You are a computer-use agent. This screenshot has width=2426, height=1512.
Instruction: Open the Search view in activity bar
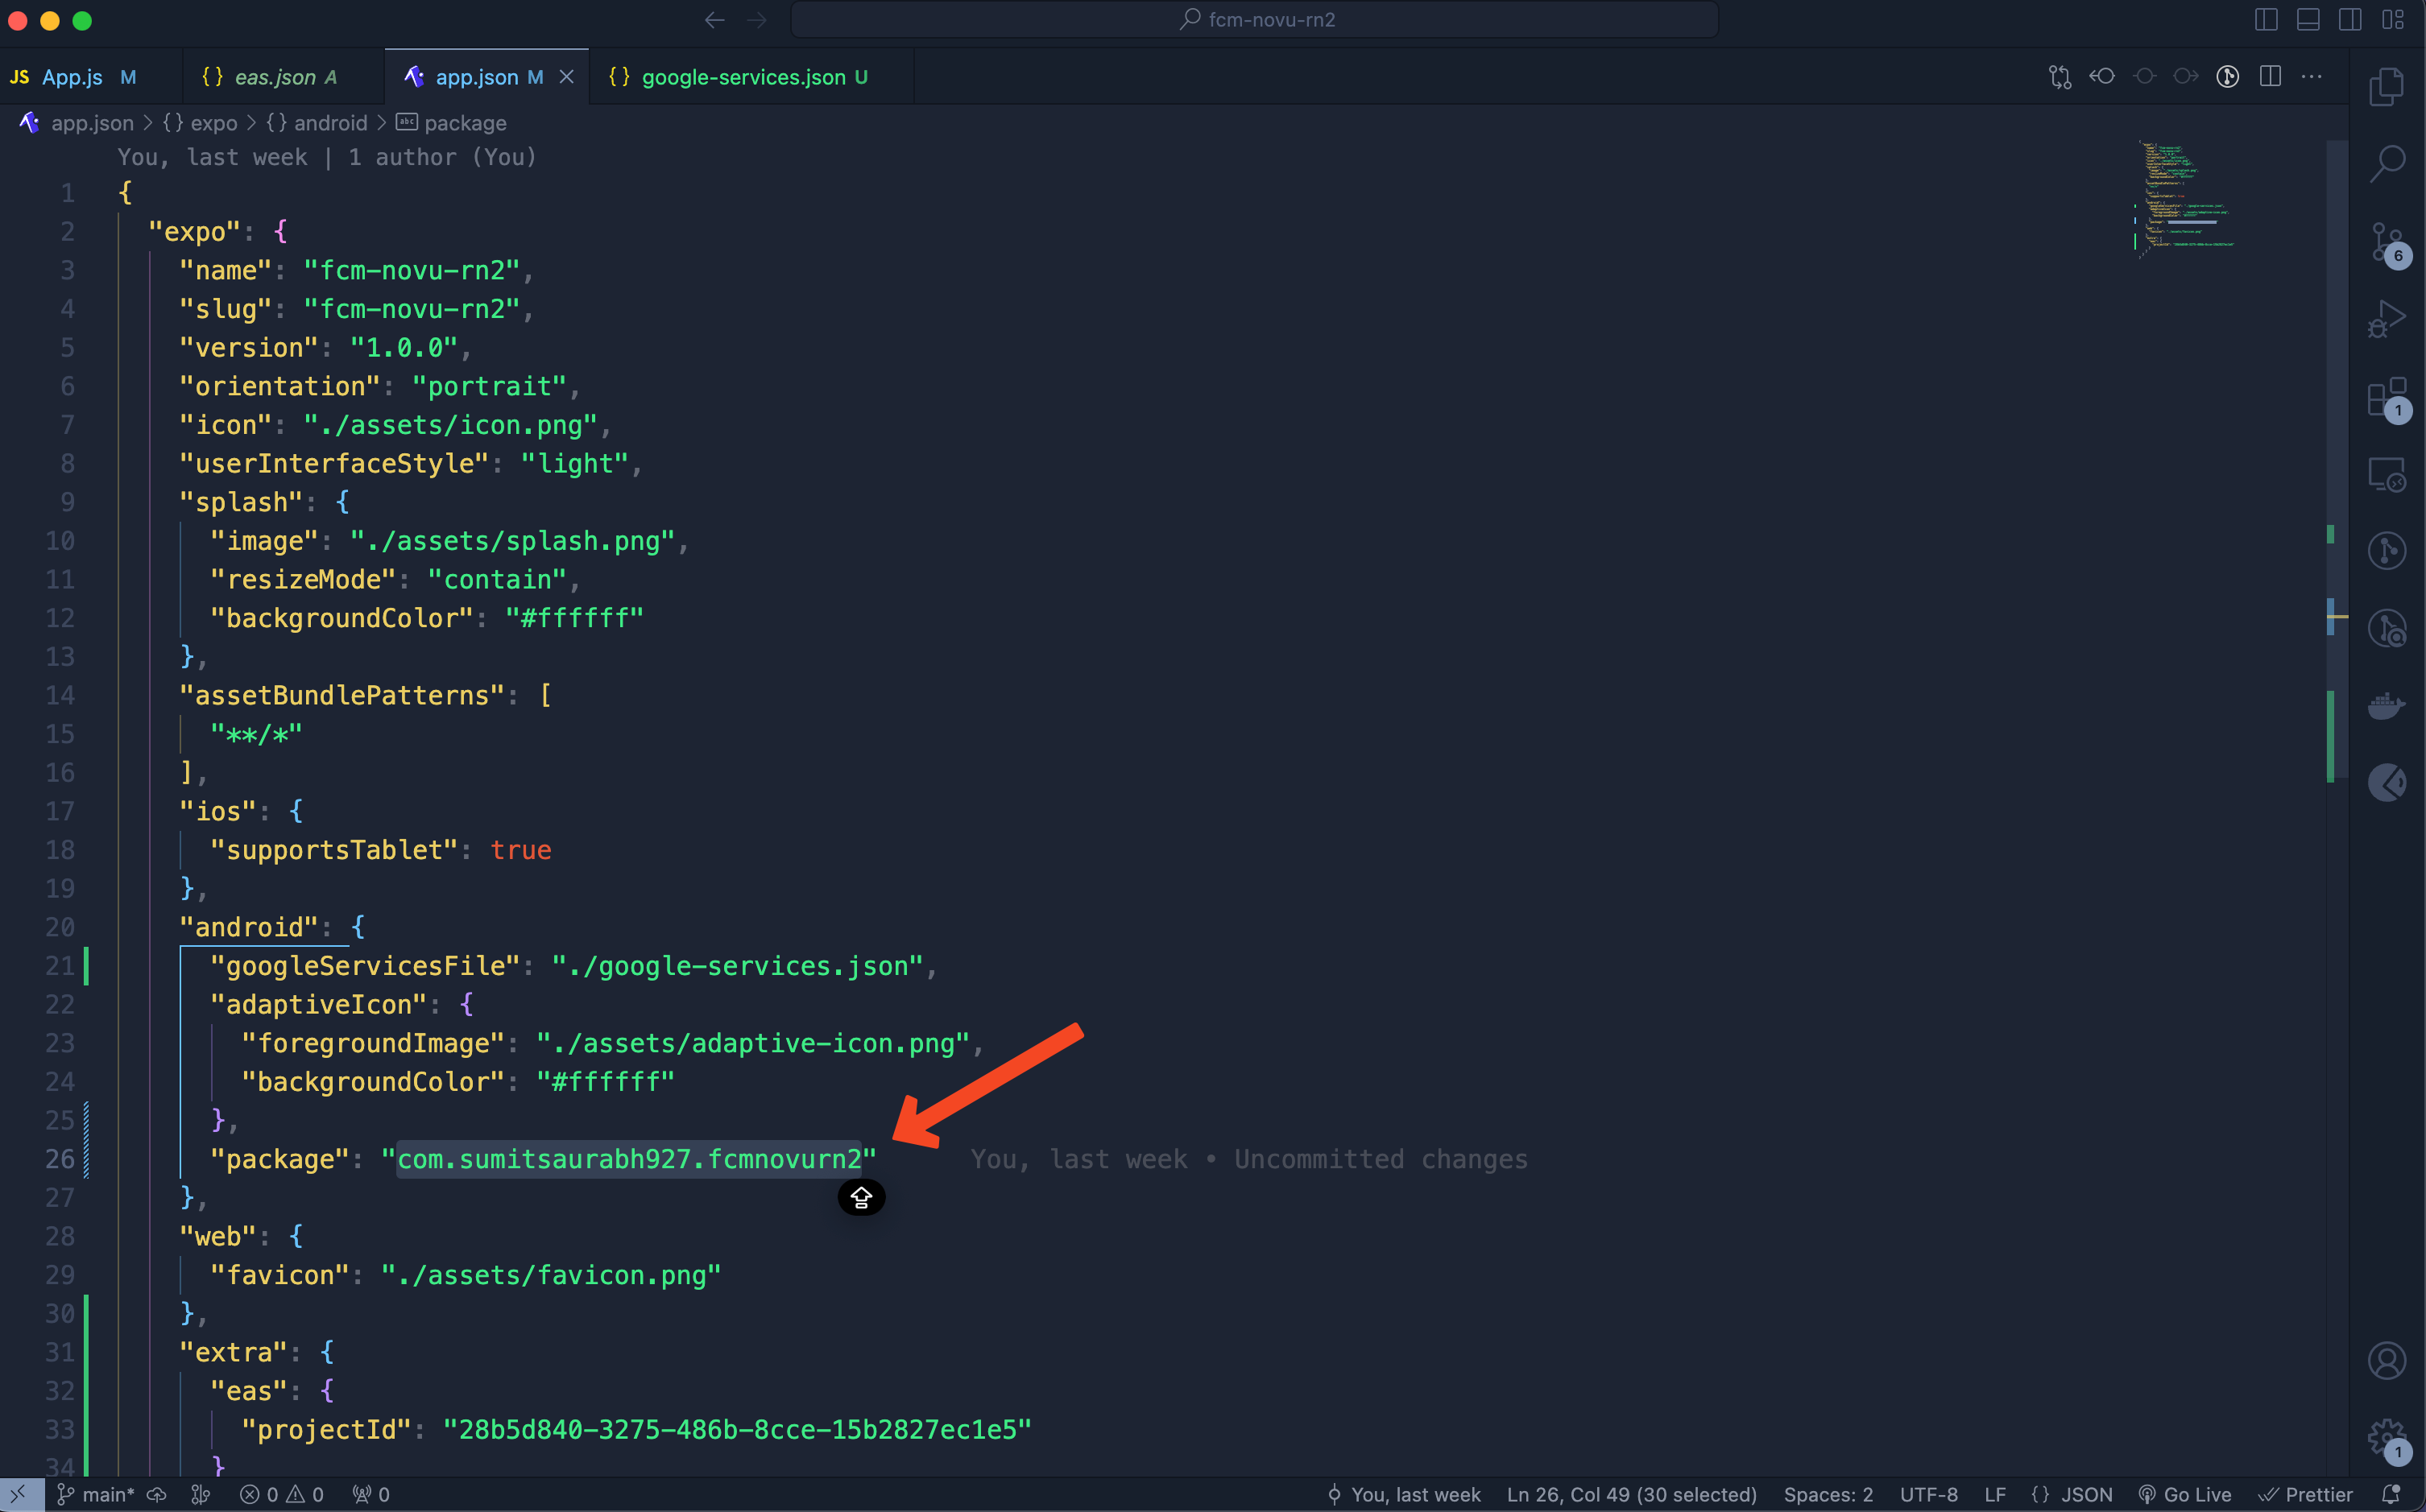pos(2387,164)
